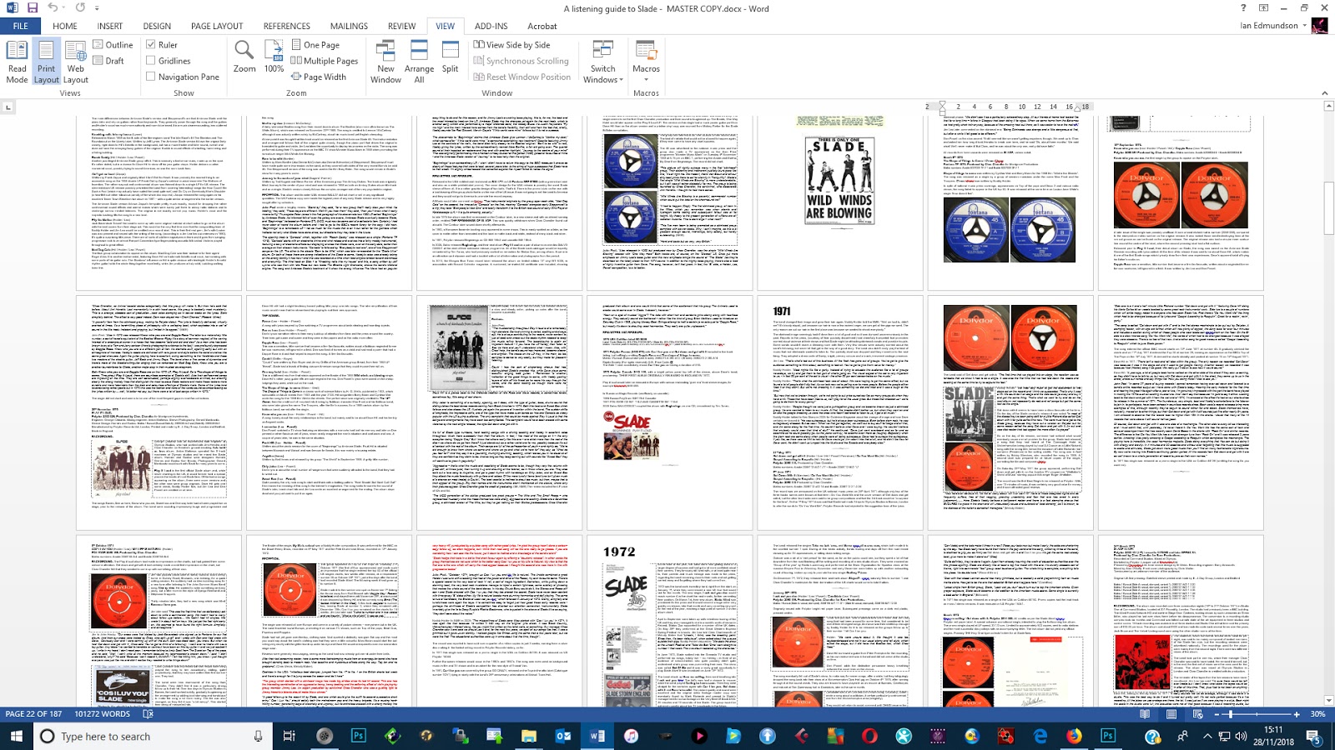Zoom out with the minus button

[1217, 714]
